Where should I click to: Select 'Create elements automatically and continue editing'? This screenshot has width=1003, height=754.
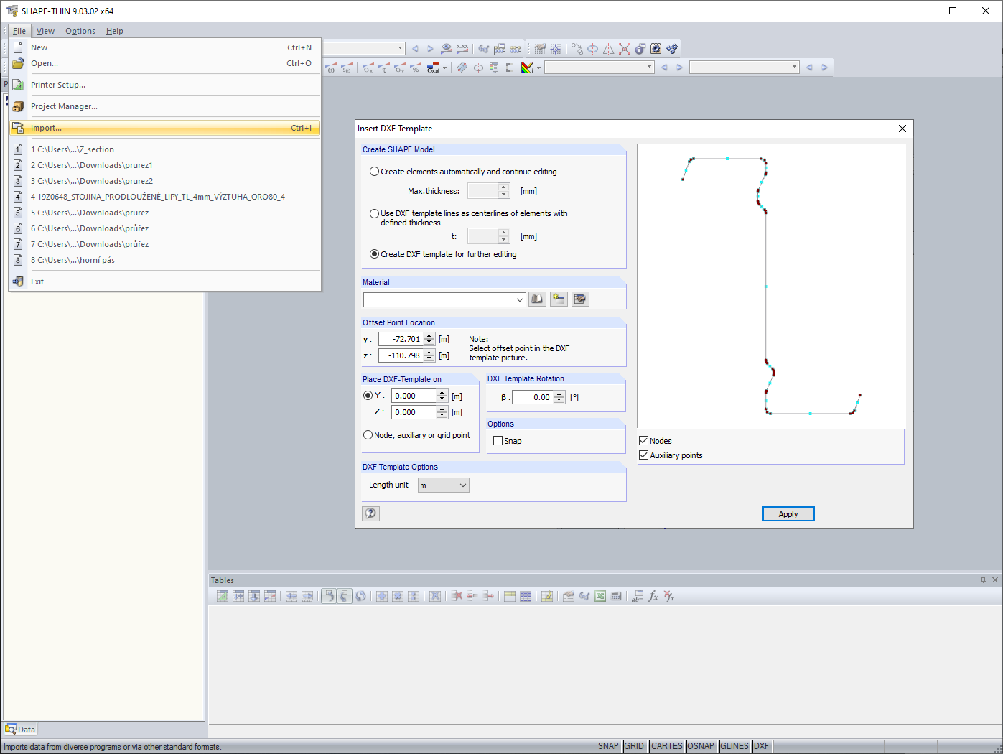(374, 171)
